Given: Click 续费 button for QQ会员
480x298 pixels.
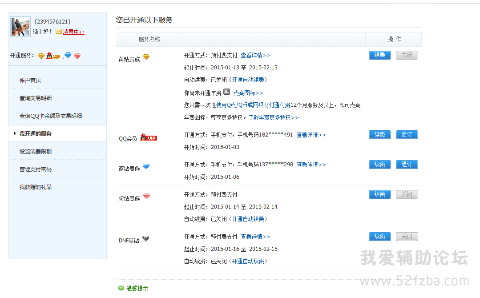Looking at the screenshot, I should pos(379,135).
